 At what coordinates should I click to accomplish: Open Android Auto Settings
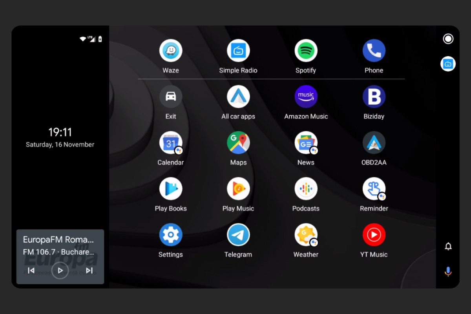170,234
